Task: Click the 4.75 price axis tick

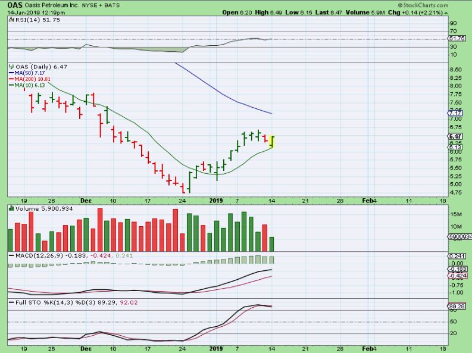Action: click(x=455, y=193)
